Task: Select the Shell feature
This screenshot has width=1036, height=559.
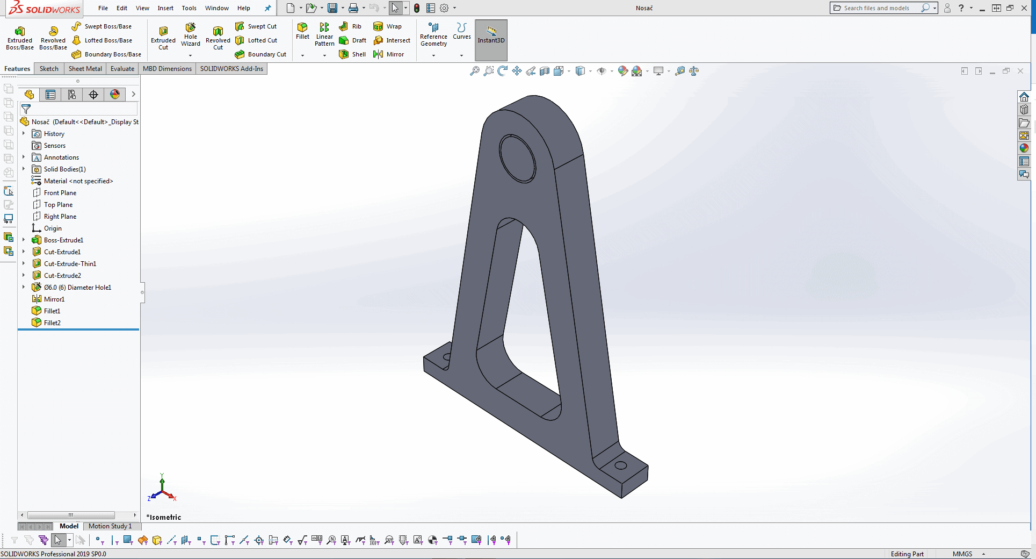Action: 352,54
